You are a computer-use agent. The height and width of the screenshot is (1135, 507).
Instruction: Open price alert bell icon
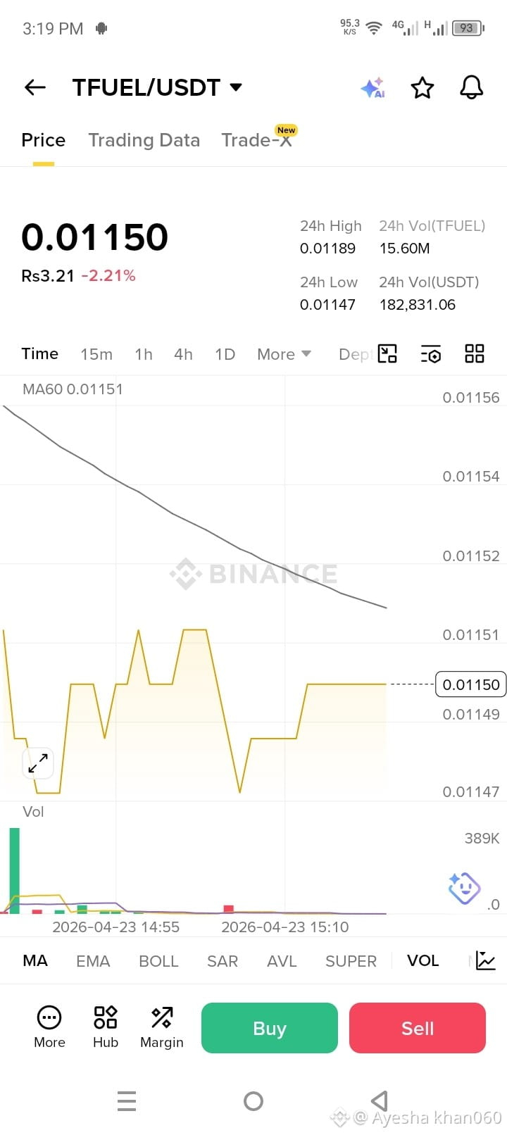tap(472, 87)
